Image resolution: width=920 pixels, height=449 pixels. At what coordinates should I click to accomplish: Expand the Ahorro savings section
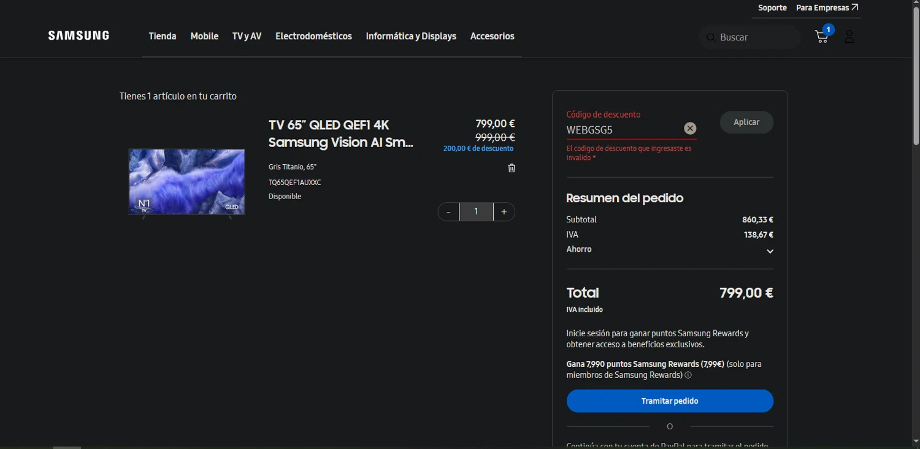[x=770, y=251]
